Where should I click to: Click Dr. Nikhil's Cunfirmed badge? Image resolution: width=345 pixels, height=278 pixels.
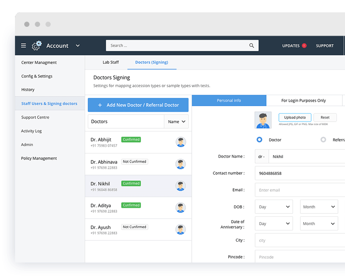coord(131,183)
